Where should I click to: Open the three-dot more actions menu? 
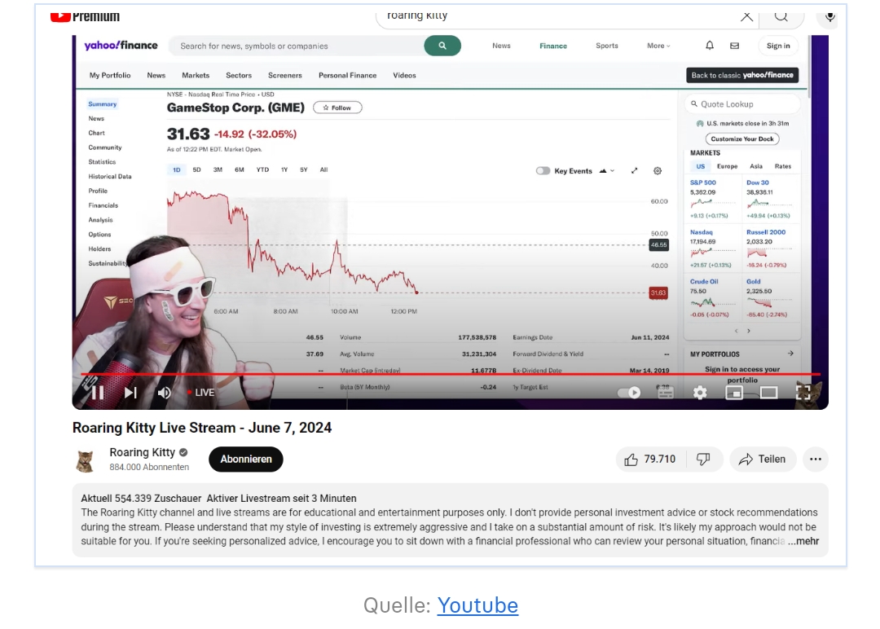(816, 459)
